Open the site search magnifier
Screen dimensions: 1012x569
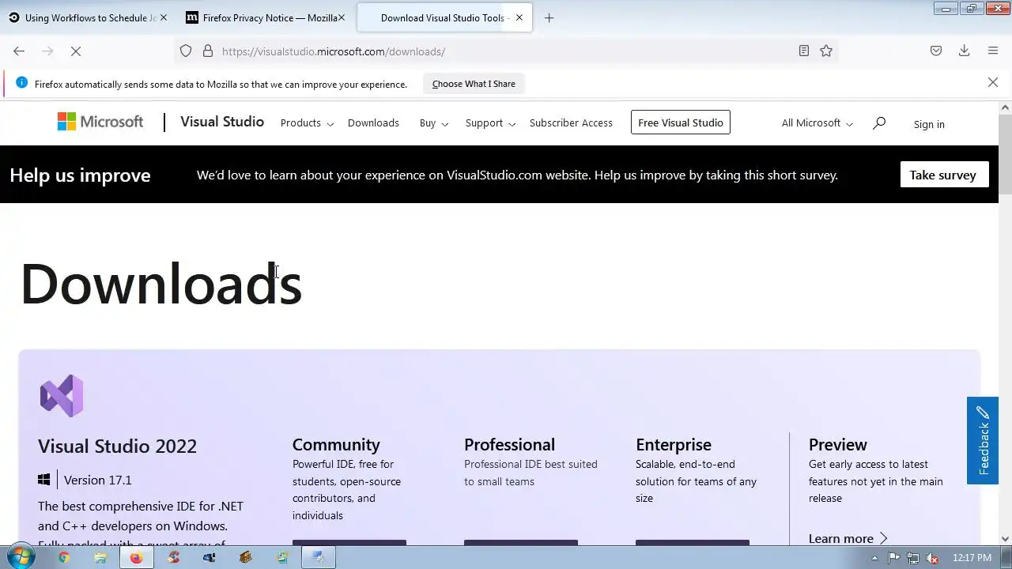pos(879,122)
